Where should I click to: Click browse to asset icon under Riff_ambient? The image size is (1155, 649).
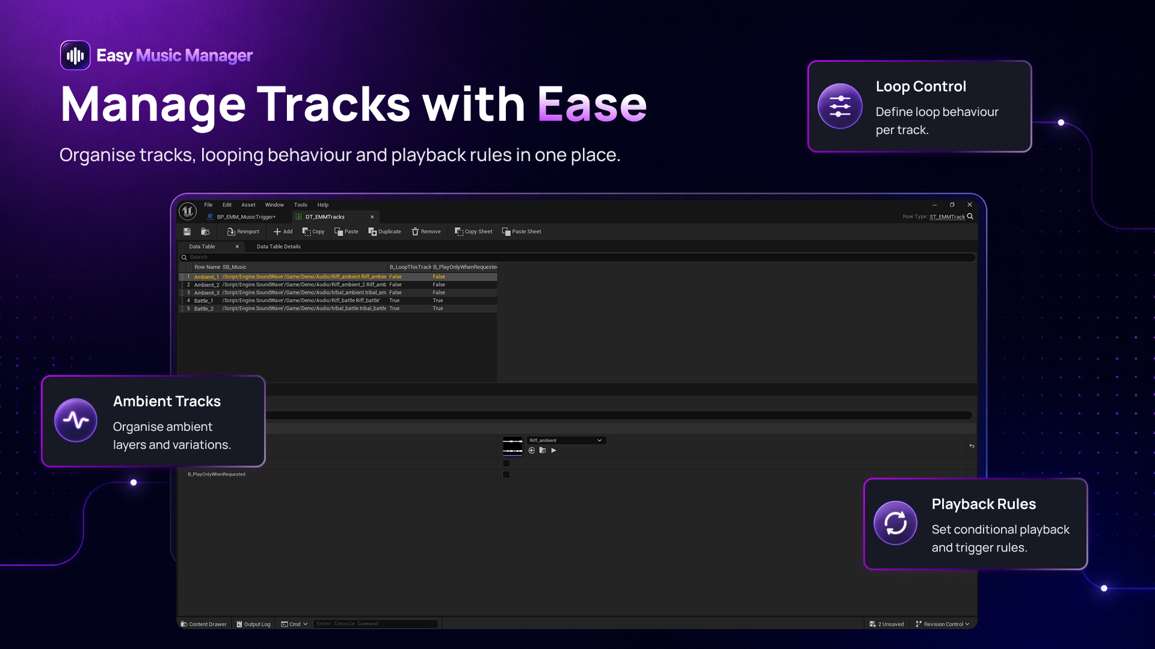[543, 450]
